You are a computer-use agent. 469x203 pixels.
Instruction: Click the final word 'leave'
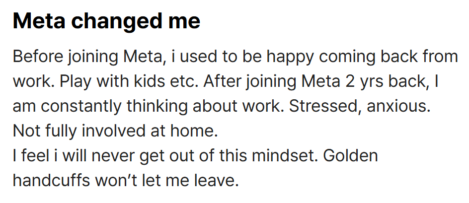pos(217,181)
